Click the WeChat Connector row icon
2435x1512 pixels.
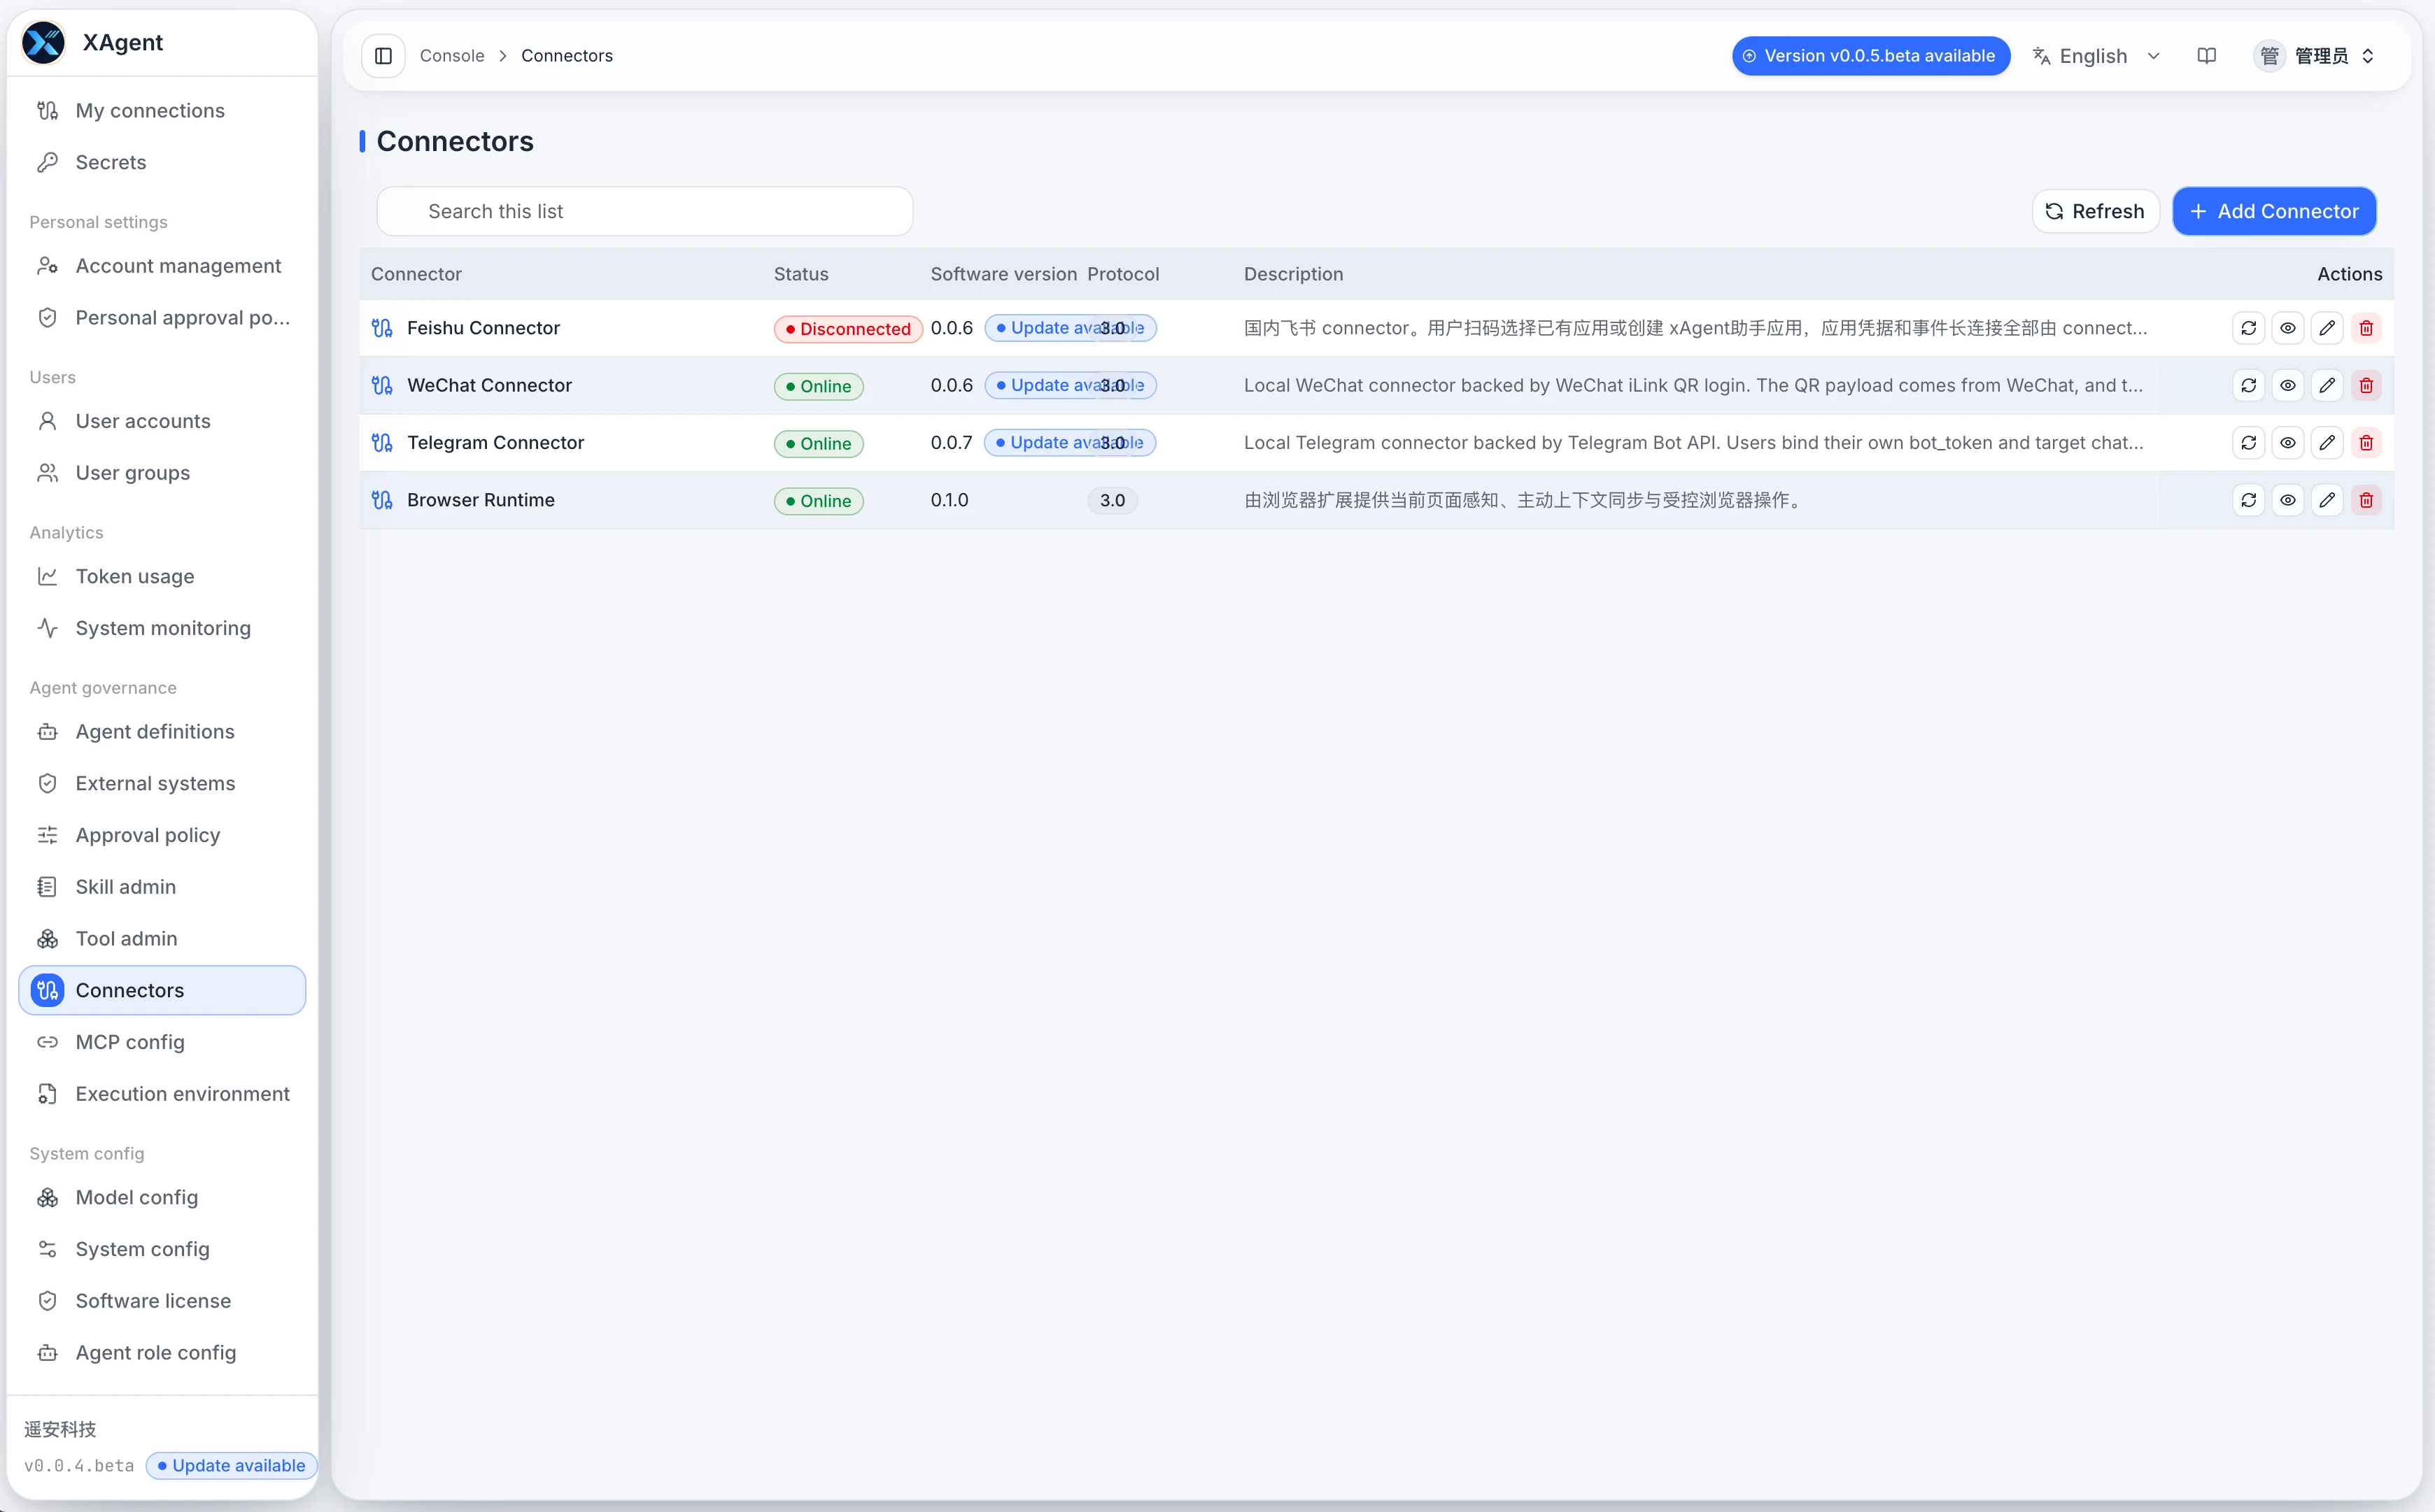pyautogui.click(x=382, y=385)
